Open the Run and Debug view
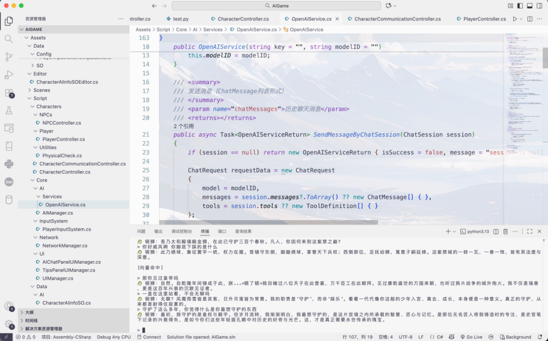Screen dimensions: 548x341 pyautogui.click(x=9, y=75)
